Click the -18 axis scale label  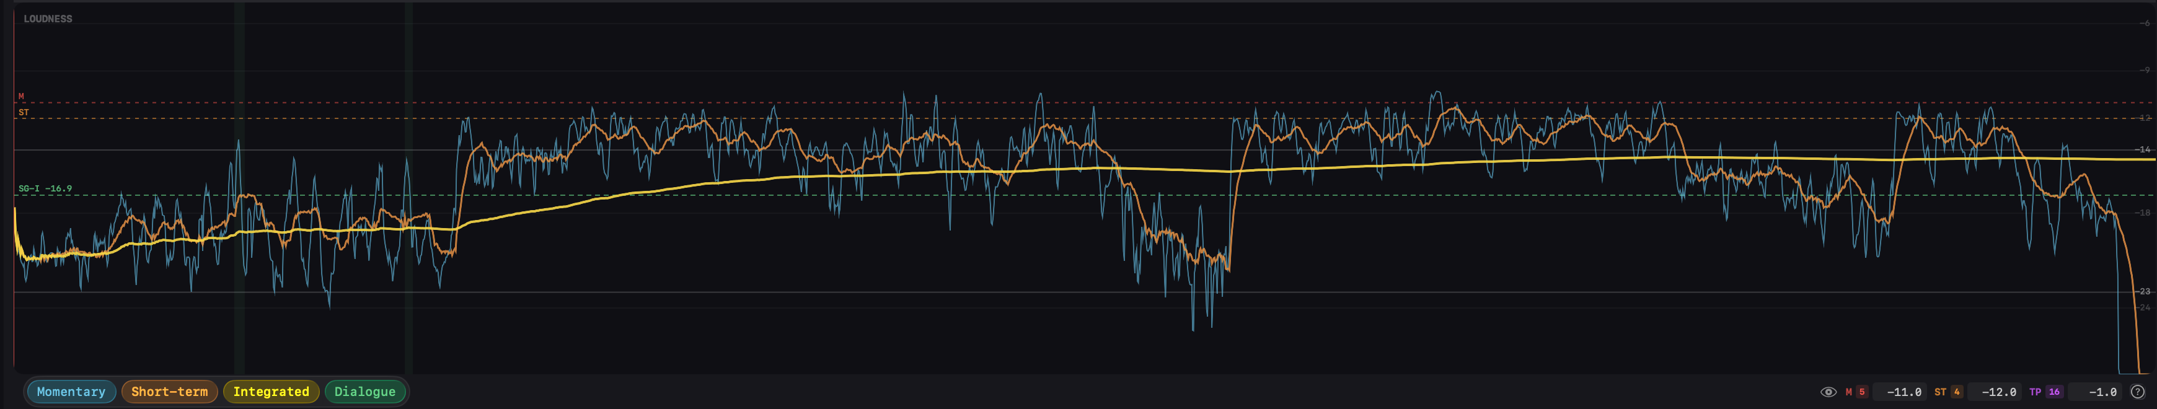click(x=2143, y=213)
